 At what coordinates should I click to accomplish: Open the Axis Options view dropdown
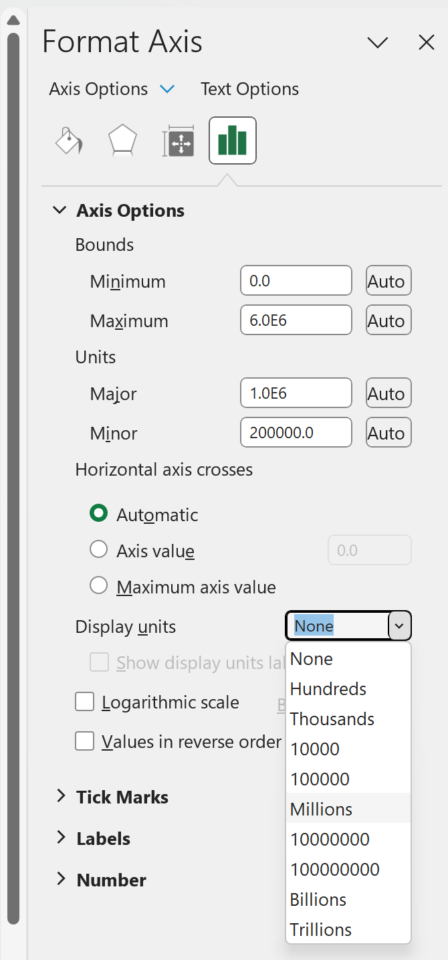click(x=166, y=88)
